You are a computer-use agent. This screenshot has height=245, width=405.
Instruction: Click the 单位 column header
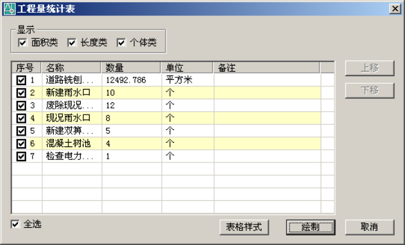click(x=187, y=68)
